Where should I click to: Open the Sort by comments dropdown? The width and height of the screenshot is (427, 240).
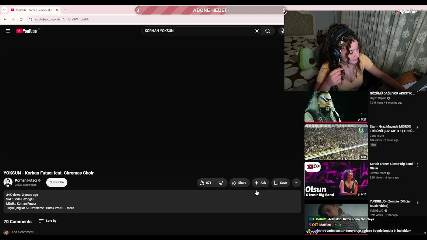coord(48,221)
